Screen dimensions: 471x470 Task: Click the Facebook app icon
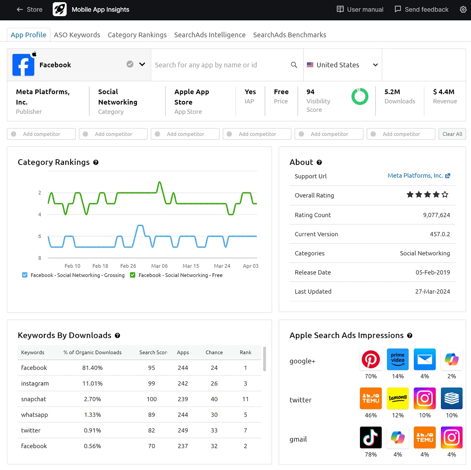pos(23,65)
